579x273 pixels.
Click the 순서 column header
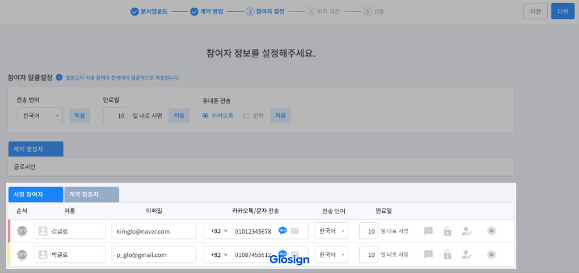pyautogui.click(x=22, y=211)
